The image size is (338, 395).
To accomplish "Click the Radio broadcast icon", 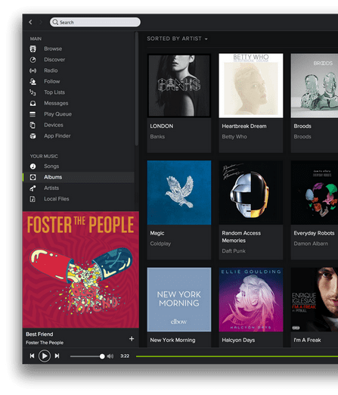I will pos(33,70).
